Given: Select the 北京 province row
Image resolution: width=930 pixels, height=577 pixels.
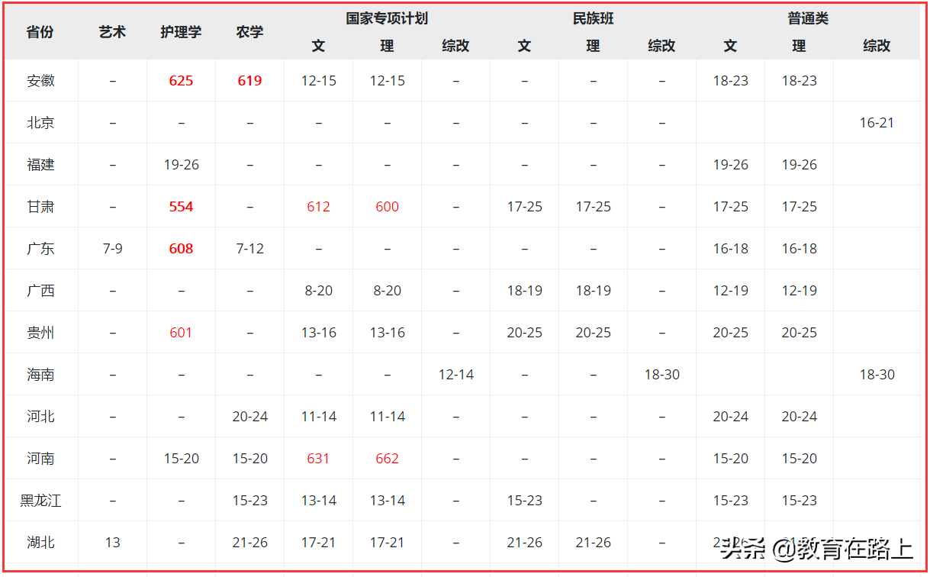Looking at the screenshot, I should (x=39, y=122).
